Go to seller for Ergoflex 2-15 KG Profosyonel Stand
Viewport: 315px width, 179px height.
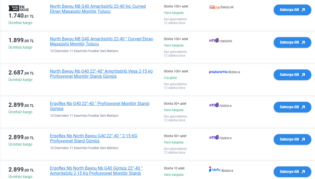pyautogui.click(x=292, y=139)
